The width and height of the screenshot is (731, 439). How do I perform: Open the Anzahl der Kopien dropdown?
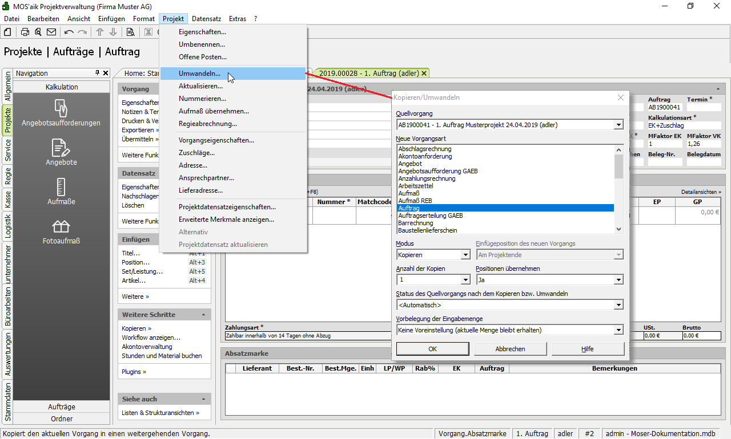point(465,280)
